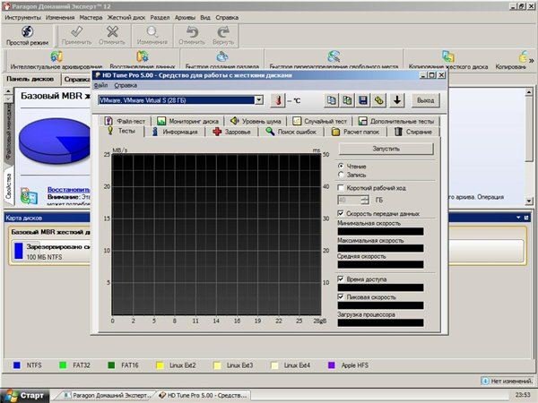
Task: Select the Чтение radio button
Action: 341,166
